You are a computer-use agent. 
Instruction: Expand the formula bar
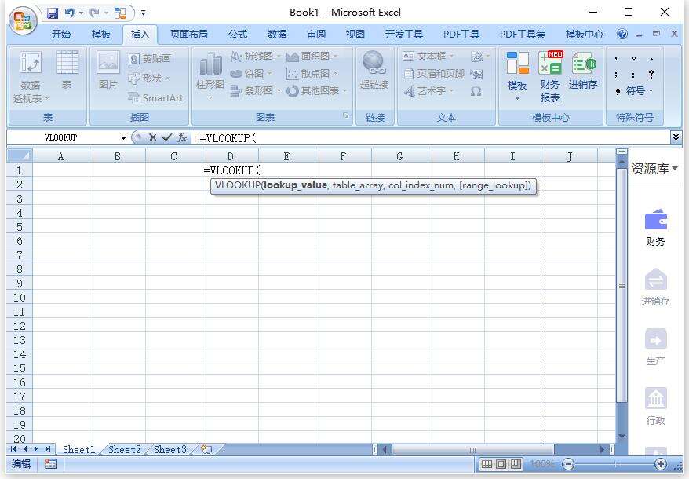click(676, 137)
